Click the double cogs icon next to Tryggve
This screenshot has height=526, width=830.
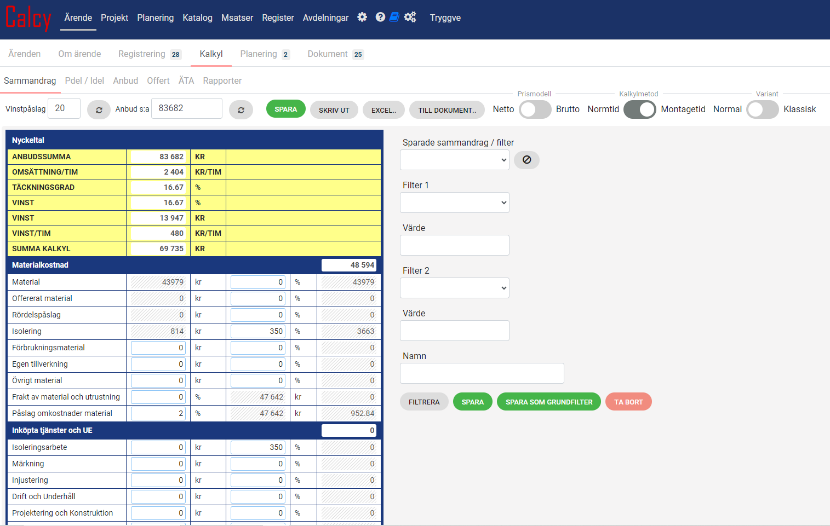pyautogui.click(x=410, y=18)
